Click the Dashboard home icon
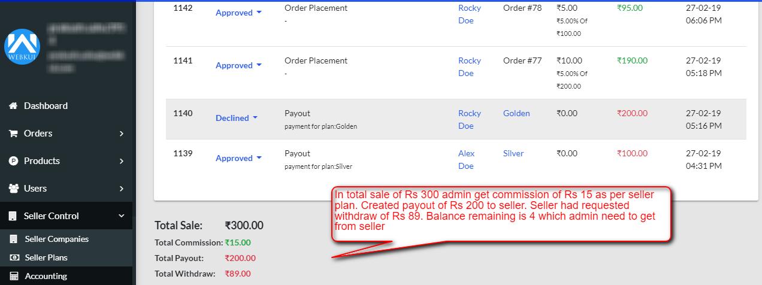 coord(13,106)
